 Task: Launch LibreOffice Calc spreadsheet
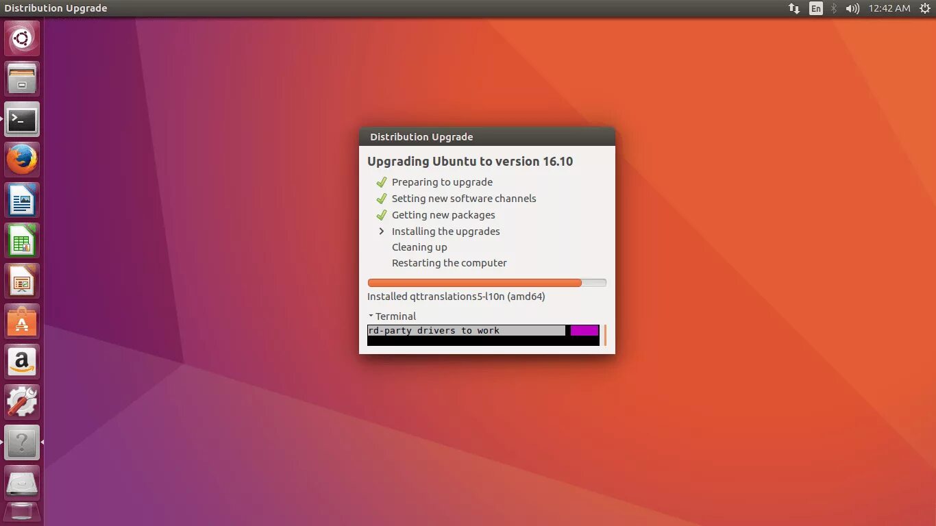pyautogui.click(x=22, y=241)
